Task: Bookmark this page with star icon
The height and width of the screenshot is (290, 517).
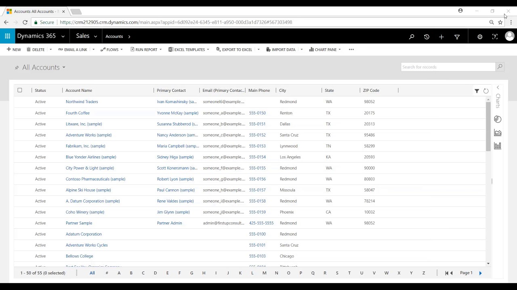Action: [500, 22]
